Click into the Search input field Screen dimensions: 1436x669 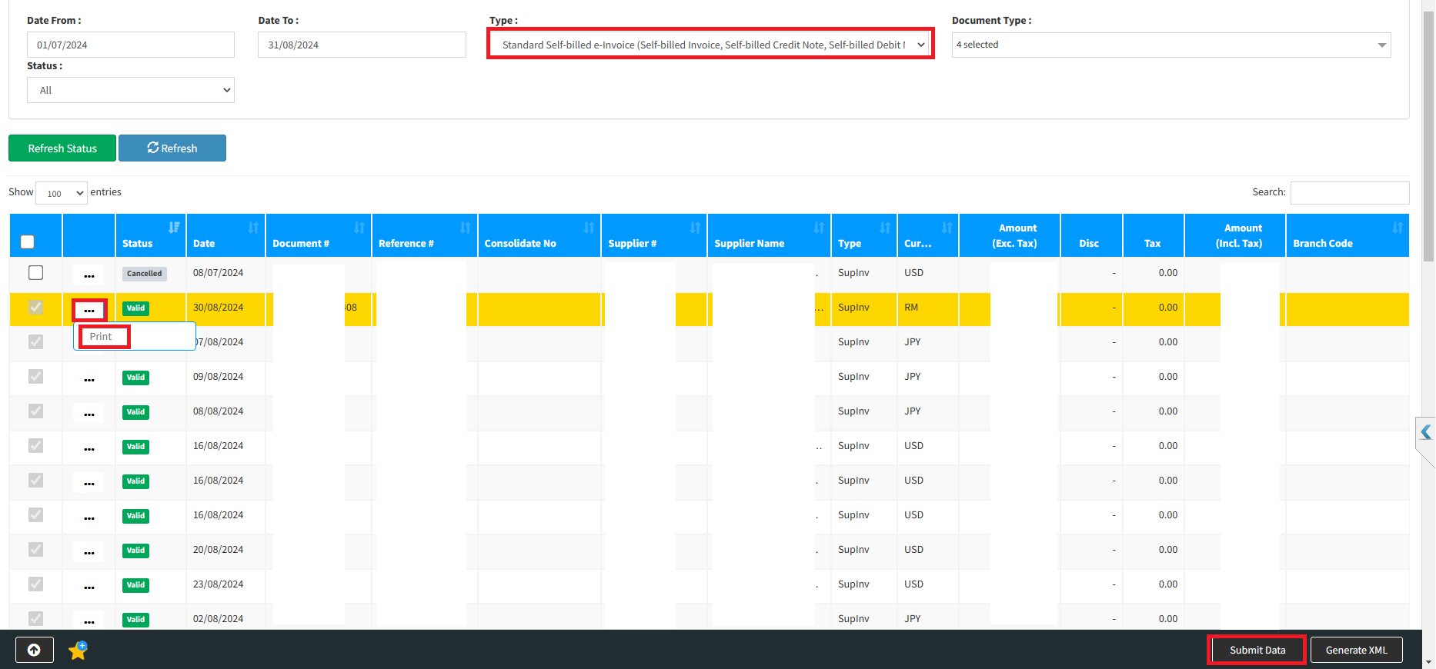[1349, 192]
